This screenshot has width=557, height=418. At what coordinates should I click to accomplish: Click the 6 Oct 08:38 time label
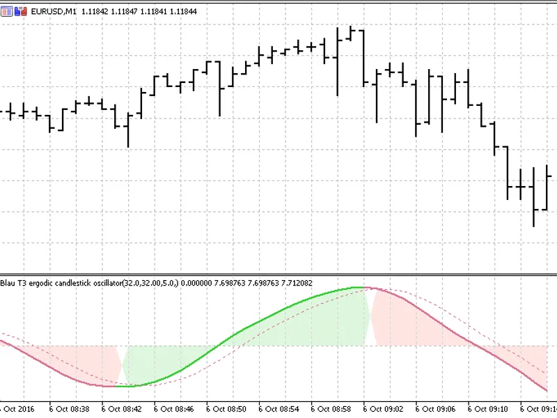(x=69, y=409)
